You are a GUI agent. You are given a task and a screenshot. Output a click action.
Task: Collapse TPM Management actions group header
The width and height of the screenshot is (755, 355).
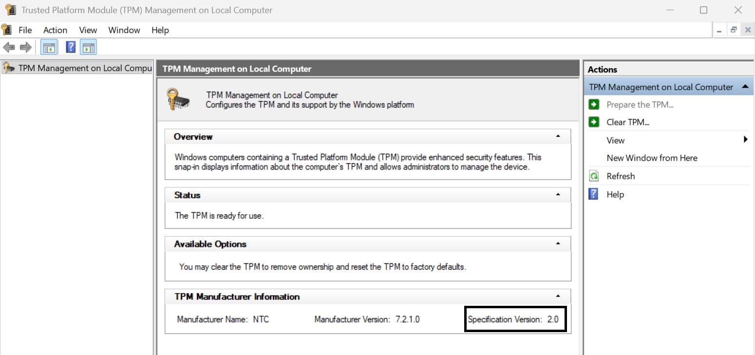745,87
